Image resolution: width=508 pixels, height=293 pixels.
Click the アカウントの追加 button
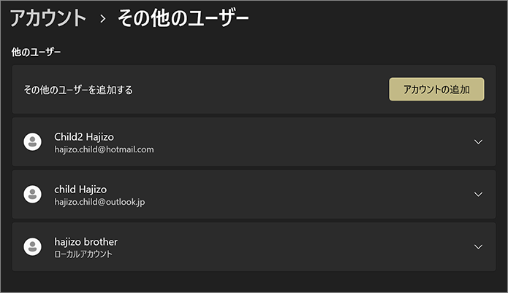(436, 89)
